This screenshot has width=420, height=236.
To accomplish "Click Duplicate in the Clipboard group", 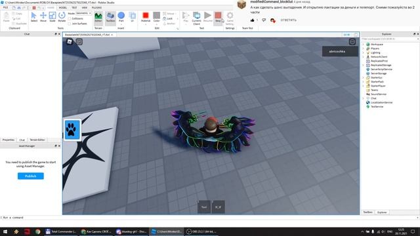I will coord(19,24).
